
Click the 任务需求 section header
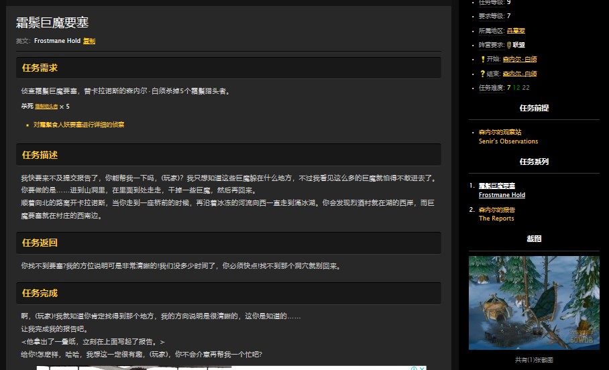click(x=40, y=68)
